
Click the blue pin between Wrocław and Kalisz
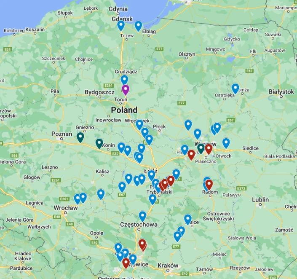click(x=101, y=194)
